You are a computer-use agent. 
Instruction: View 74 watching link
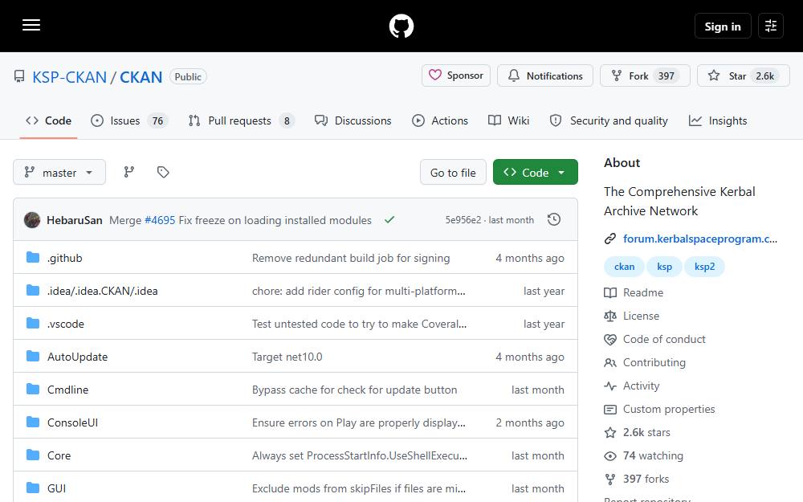tap(644, 456)
